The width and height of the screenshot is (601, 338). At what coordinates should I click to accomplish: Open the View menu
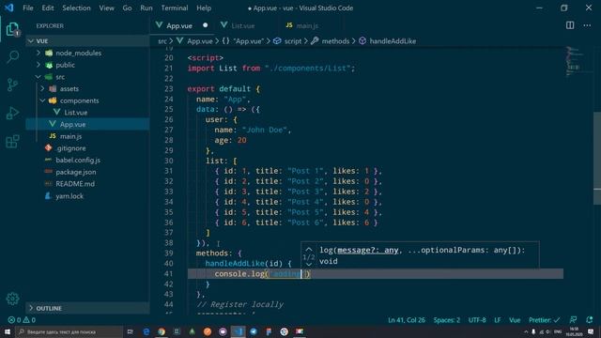click(106, 8)
